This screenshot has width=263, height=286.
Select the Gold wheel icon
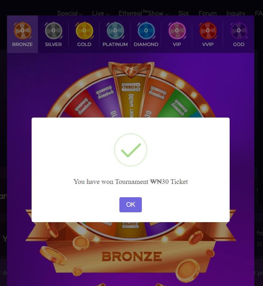84,31
